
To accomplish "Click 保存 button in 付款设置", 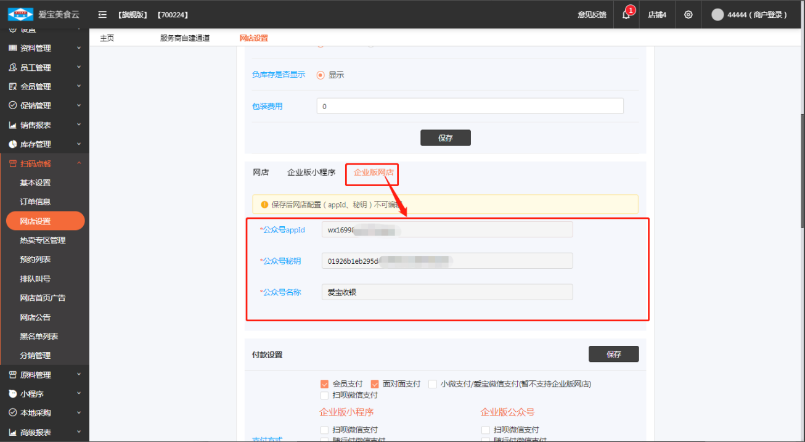I will pos(613,354).
